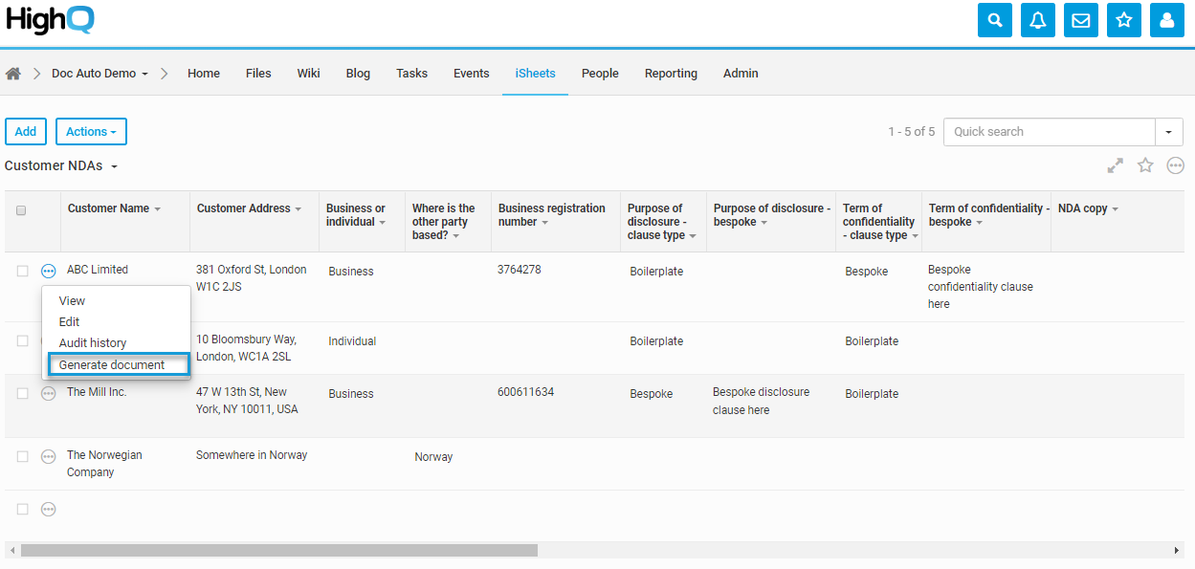Go to home via house icon
This screenshot has width=1195, height=569.
point(13,74)
